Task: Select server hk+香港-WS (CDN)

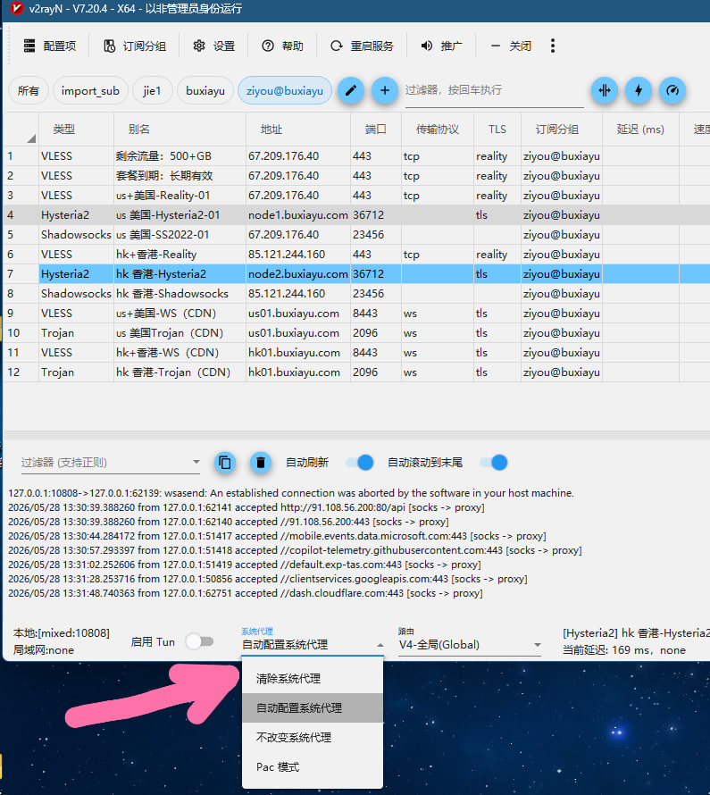Action: pyautogui.click(x=356, y=353)
